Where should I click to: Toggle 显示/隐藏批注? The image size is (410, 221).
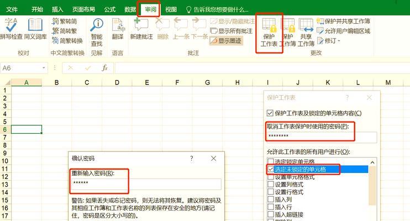click(x=232, y=21)
